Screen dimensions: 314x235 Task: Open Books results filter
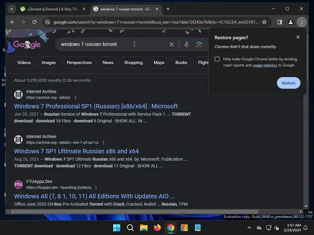click(x=181, y=62)
